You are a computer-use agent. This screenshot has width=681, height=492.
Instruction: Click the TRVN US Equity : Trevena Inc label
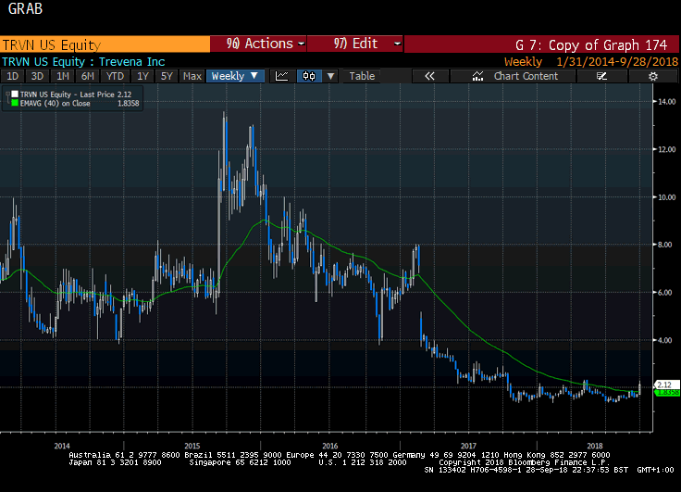(83, 62)
